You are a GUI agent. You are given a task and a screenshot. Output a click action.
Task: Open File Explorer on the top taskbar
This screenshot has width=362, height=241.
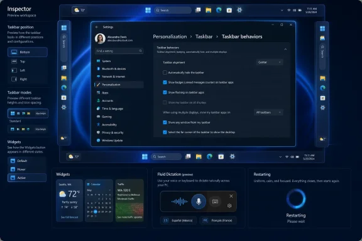[209, 10]
